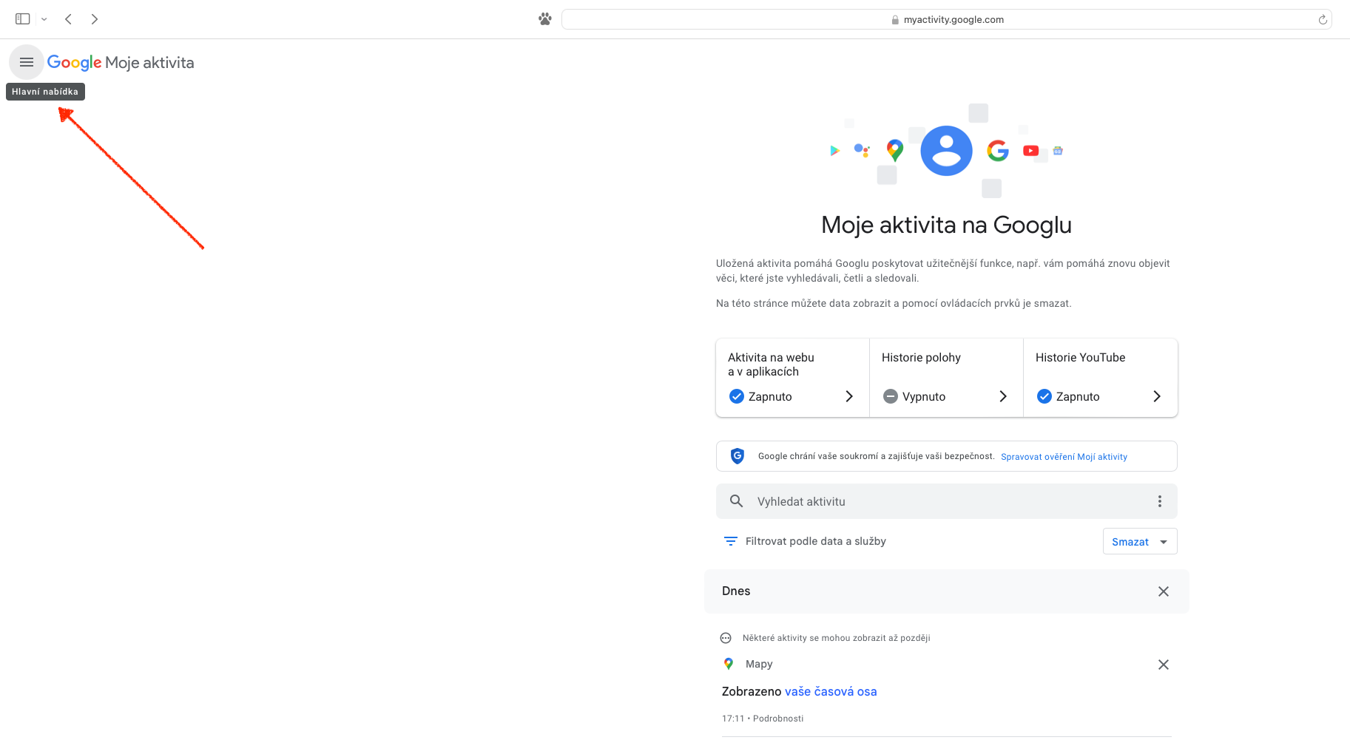Open the vaše časová osa link
Viewport: 1350px width, 740px height.
[830, 692]
